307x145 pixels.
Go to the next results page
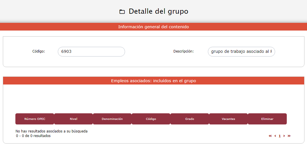point(284,136)
